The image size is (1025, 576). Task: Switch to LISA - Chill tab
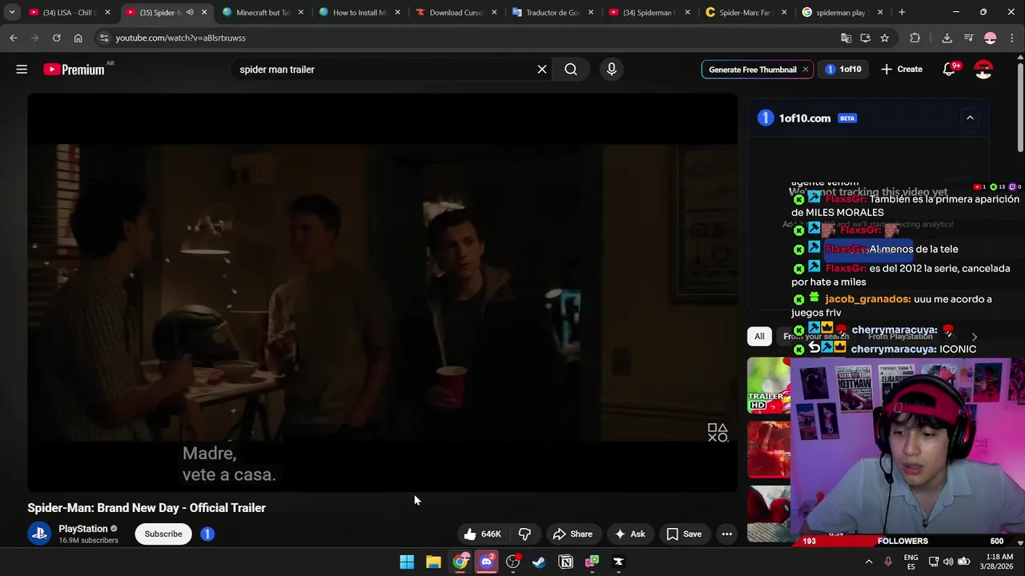click(x=69, y=12)
